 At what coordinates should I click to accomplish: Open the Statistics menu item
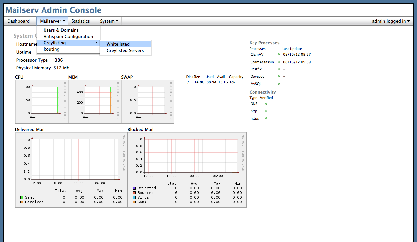coord(80,21)
